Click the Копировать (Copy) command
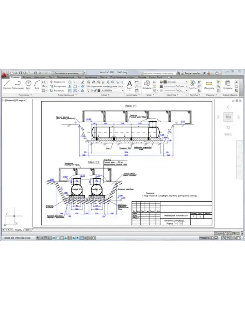The width and height of the screenshot is (245, 311). pos(58,86)
